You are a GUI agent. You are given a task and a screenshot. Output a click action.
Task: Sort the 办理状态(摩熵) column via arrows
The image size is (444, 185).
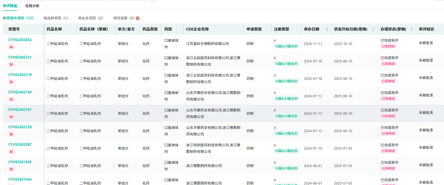411,29
